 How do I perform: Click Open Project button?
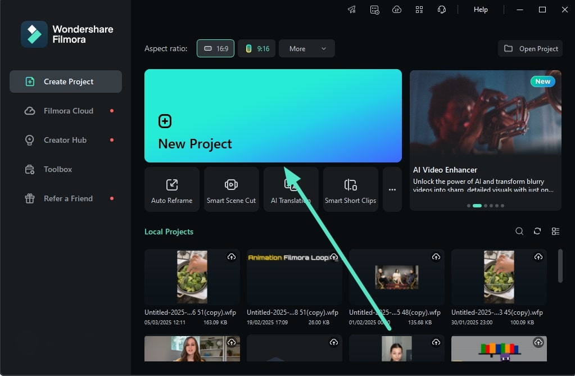530,48
